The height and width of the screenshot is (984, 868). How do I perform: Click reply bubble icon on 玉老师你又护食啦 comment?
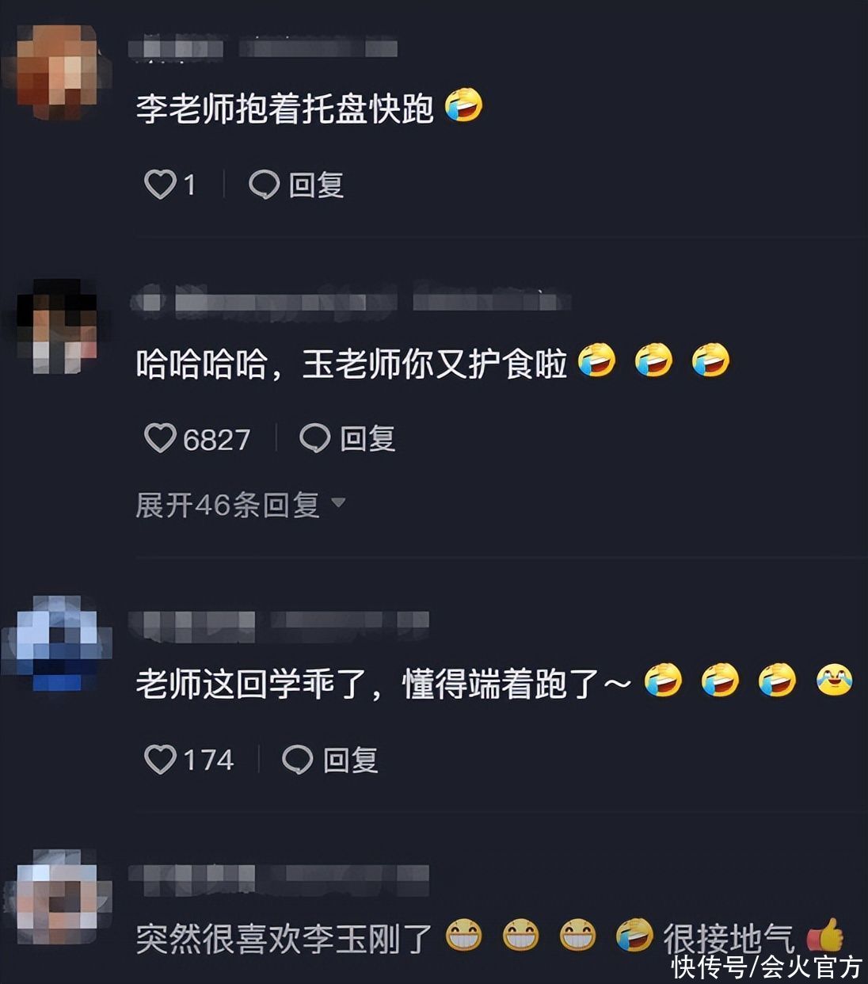314,438
